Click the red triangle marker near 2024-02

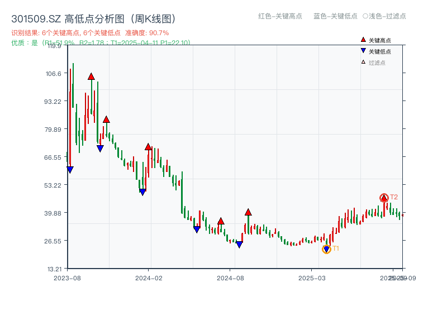(148, 147)
